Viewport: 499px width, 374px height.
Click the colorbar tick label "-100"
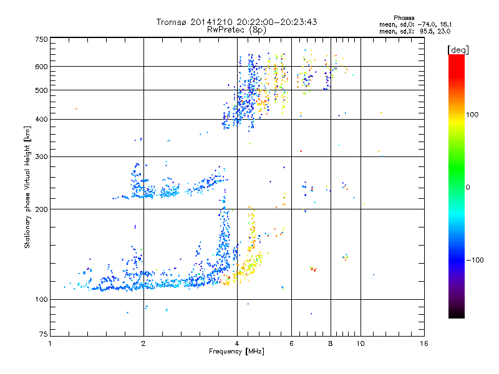pyautogui.click(x=475, y=260)
